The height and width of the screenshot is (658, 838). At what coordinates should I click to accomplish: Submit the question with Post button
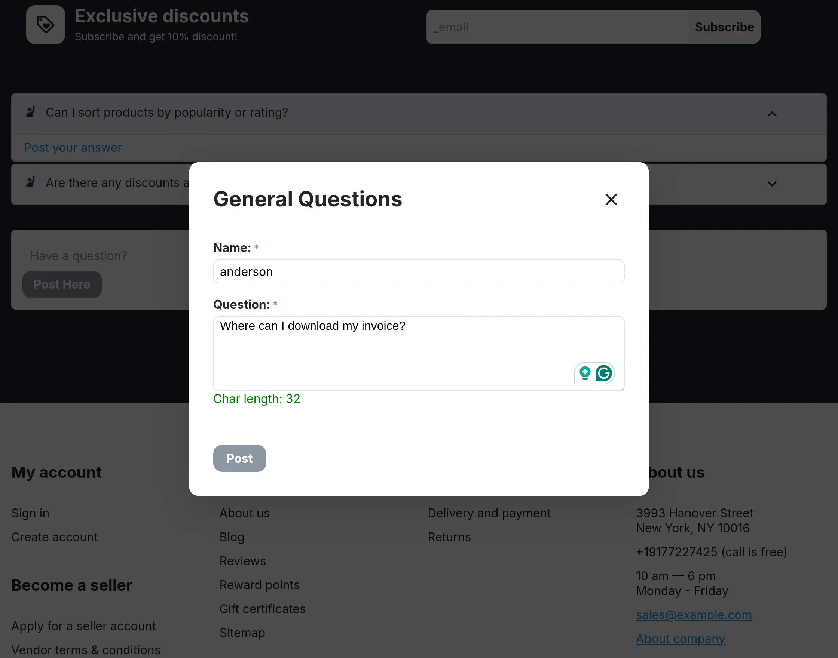(239, 458)
